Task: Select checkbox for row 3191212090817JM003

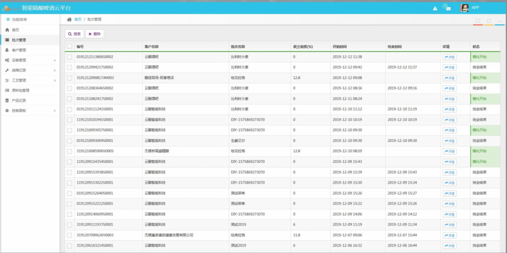Action: [69, 78]
